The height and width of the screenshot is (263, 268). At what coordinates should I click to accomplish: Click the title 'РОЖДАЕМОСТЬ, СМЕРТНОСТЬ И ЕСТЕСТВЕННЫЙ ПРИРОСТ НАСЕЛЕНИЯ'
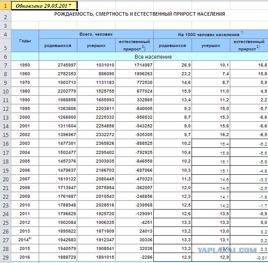click(139, 14)
